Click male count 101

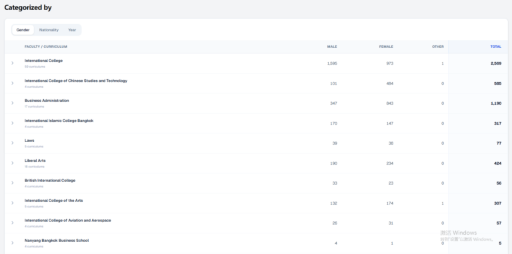pyautogui.click(x=334, y=83)
